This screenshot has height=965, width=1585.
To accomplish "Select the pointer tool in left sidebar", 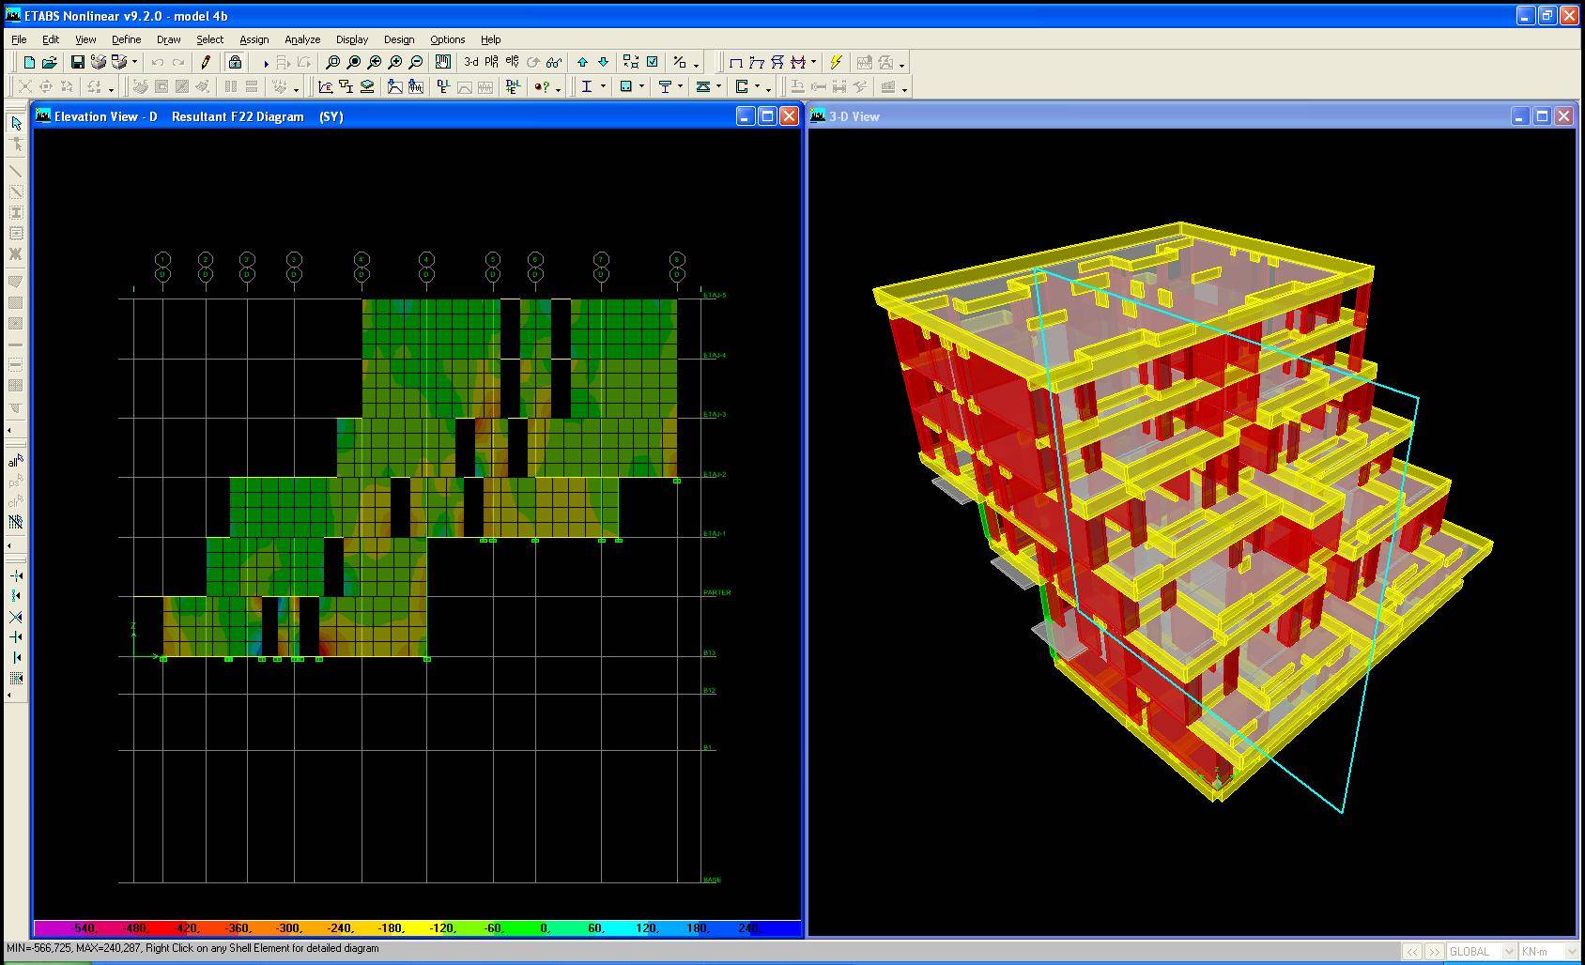I will point(16,123).
